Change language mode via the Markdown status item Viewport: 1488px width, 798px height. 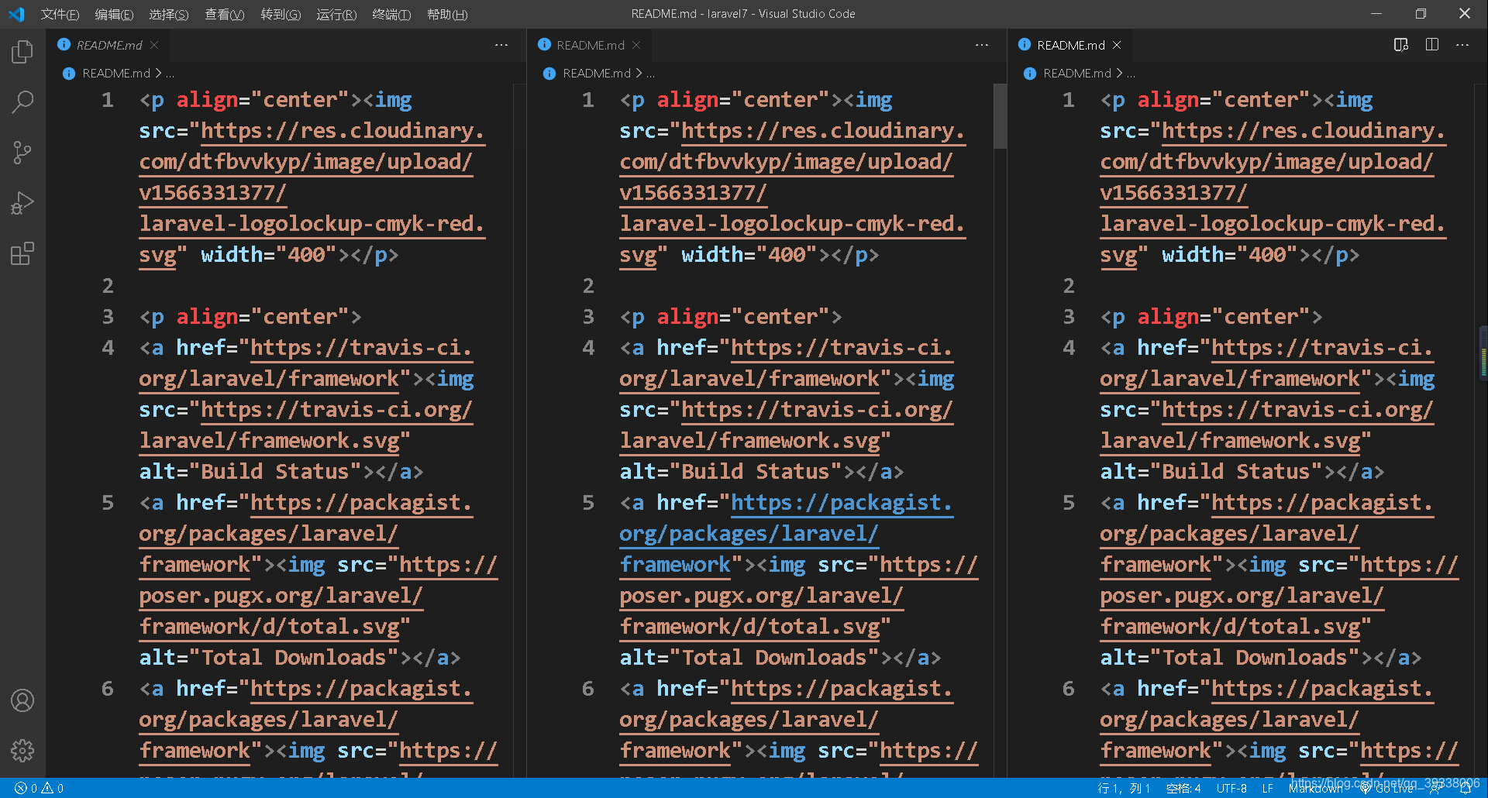point(1317,788)
